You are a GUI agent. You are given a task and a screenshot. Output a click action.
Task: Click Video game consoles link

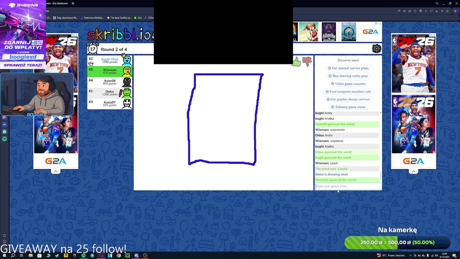pyautogui.click(x=348, y=83)
